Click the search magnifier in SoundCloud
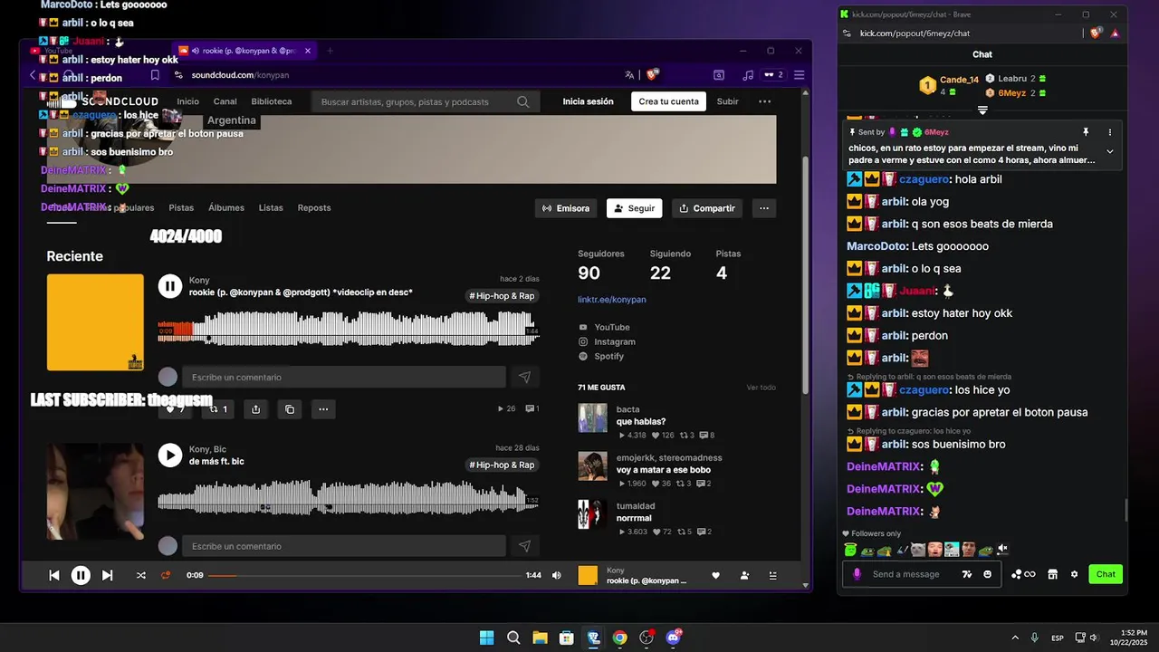The image size is (1159, 652). click(x=523, y=101)
